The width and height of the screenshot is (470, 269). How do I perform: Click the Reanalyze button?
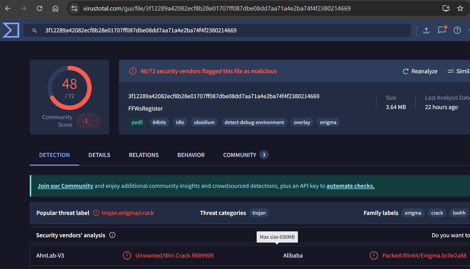click(x=420, y=71)
